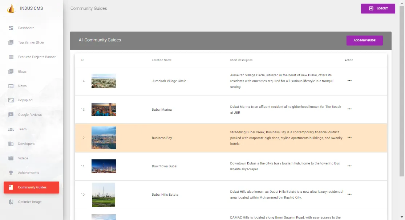Click the 'Dubai Hills Estate' location name
This screenshot has width=405, height=220.
165,195
